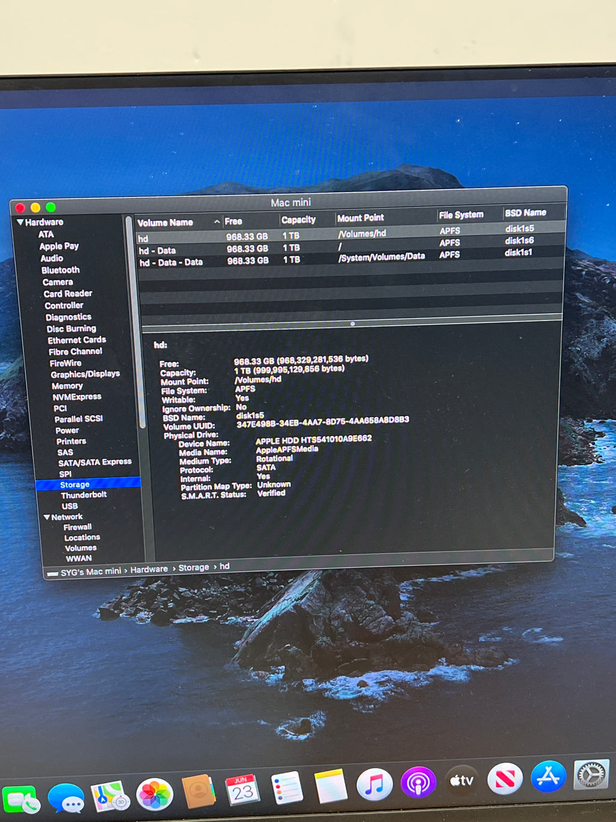The image size is (616, 822).
Task: Sort by BSD Name column
Action: click(525, 213)
